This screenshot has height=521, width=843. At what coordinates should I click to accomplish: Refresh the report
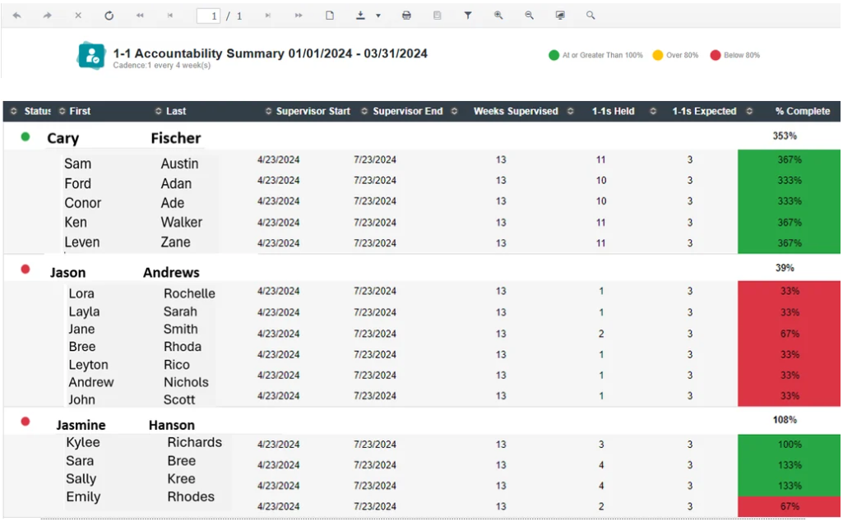coord(109,15)
